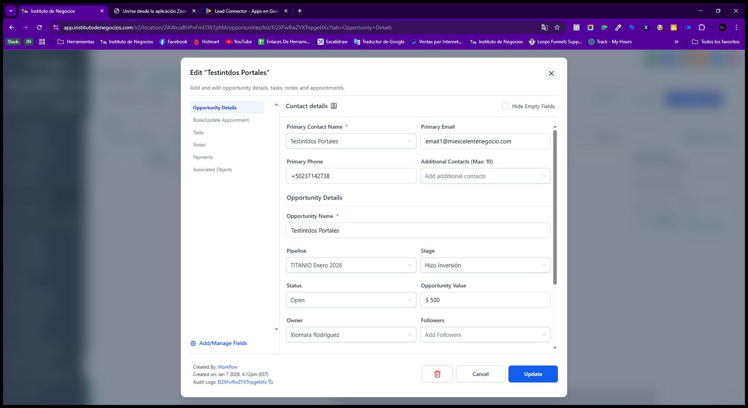The image size is (748, 408).
Task: Click the Opportunity Name field
Action: coord(418,230)
